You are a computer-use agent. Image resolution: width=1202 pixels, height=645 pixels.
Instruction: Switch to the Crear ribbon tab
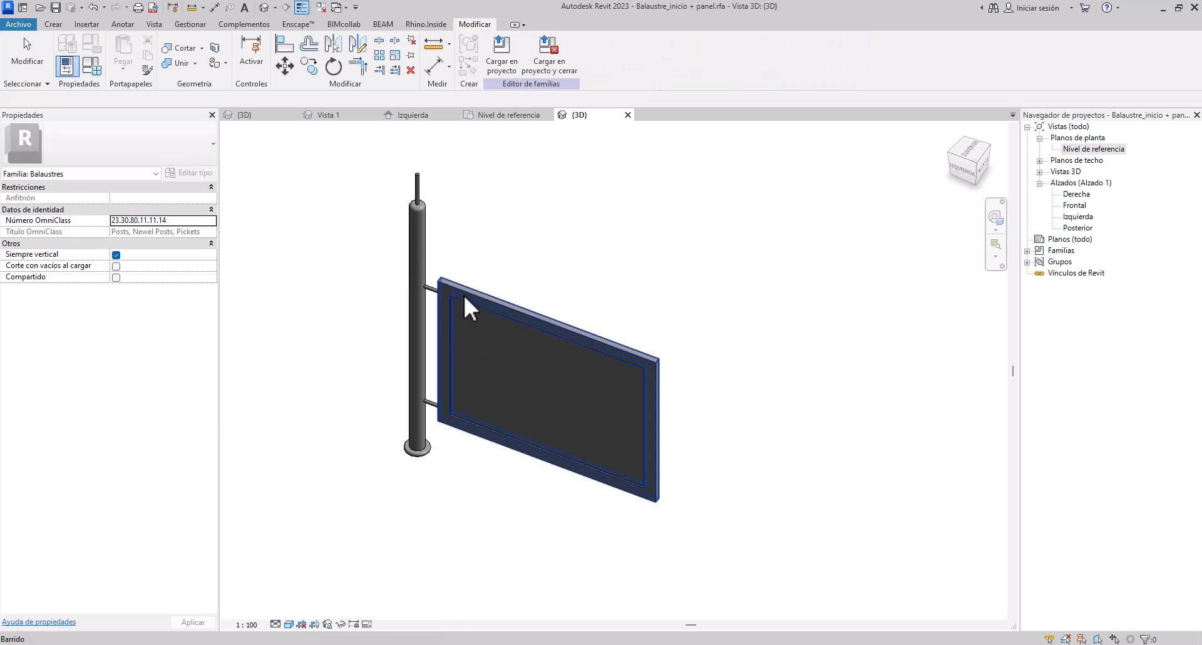(53, 24)
